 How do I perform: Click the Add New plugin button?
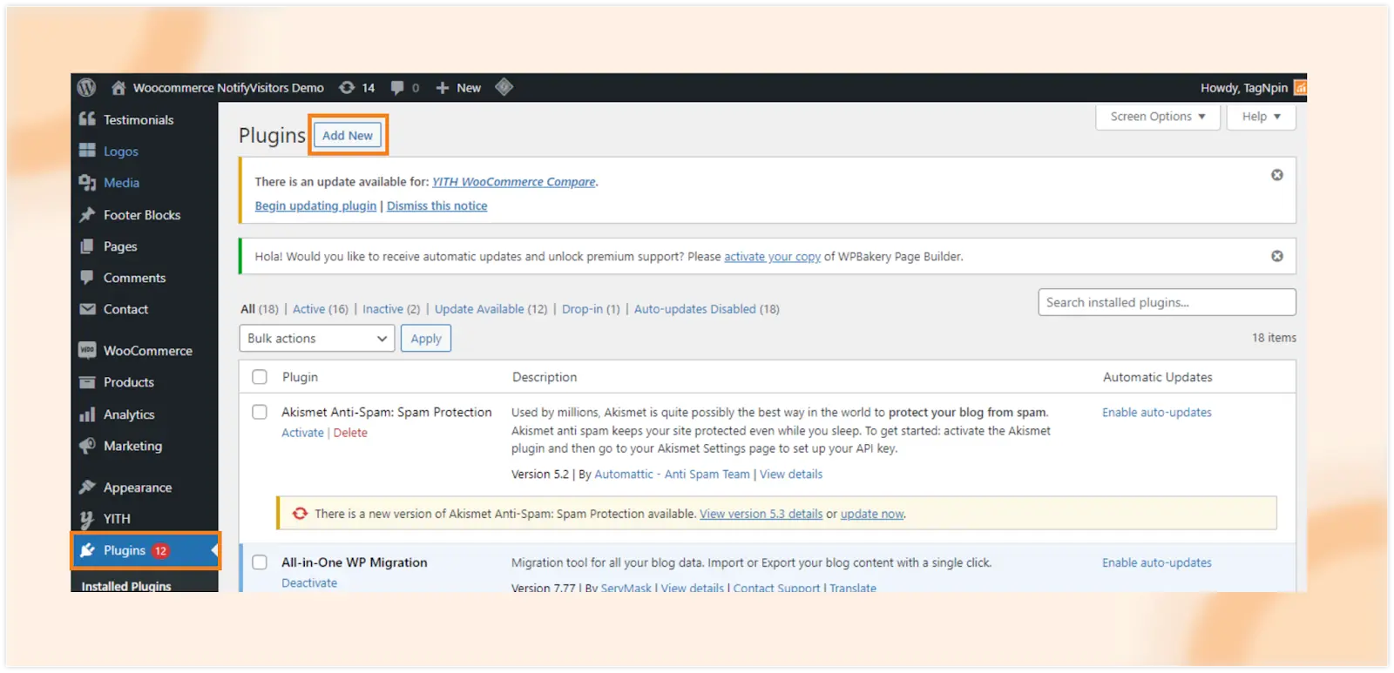click(x=348, y=136)
